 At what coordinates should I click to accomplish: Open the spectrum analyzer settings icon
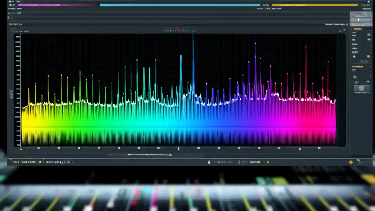(x=344, y=30)
